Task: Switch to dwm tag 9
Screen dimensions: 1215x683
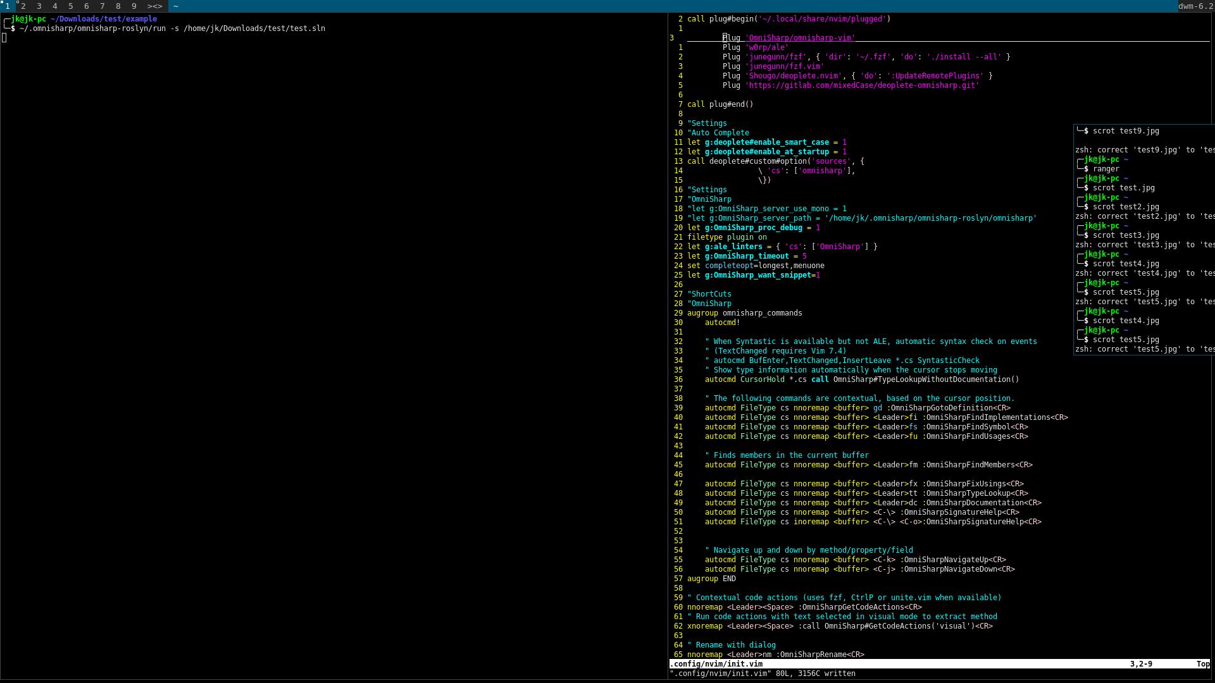Action: click(x=134, y=6)
